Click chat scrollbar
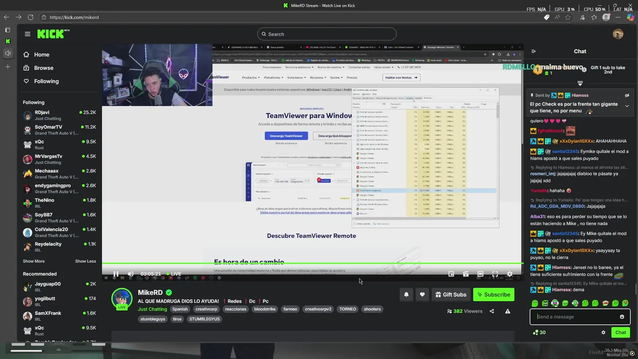Viewport: 638px width, 359px height. 636,288
